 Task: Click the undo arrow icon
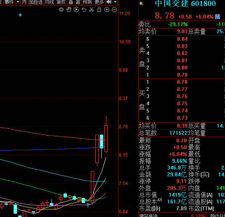(x=84, y=9)
